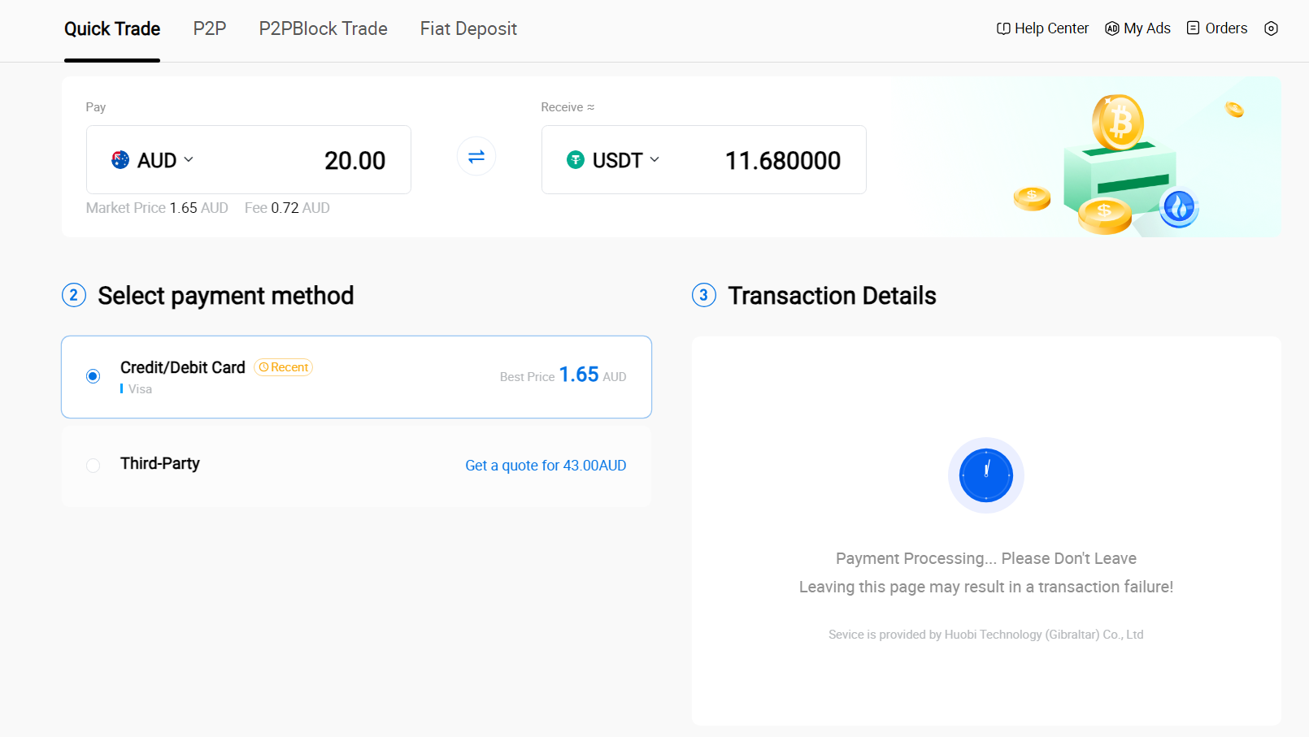The height and width of the screenshot is (737, 1309).
Task: Select the Third-Party radio button
Action: 93,466
